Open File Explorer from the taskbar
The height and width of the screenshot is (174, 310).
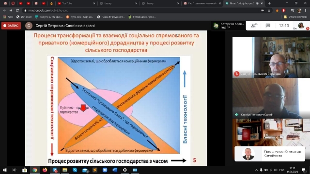pyautogui.click(x=65, y=170)
